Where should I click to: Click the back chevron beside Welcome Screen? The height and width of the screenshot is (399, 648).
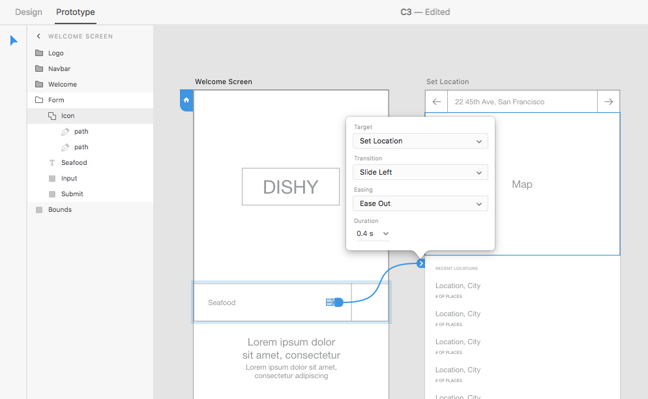pos(38,37)
